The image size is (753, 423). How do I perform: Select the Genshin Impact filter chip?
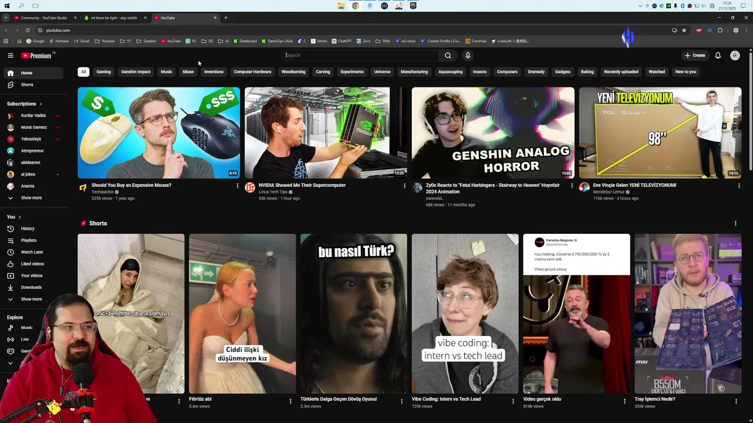tap(136, 72)
